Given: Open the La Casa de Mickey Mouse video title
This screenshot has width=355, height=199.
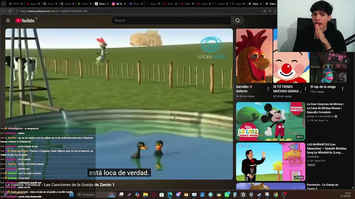Looking at the screenshot, I should (x=325, y=108).
